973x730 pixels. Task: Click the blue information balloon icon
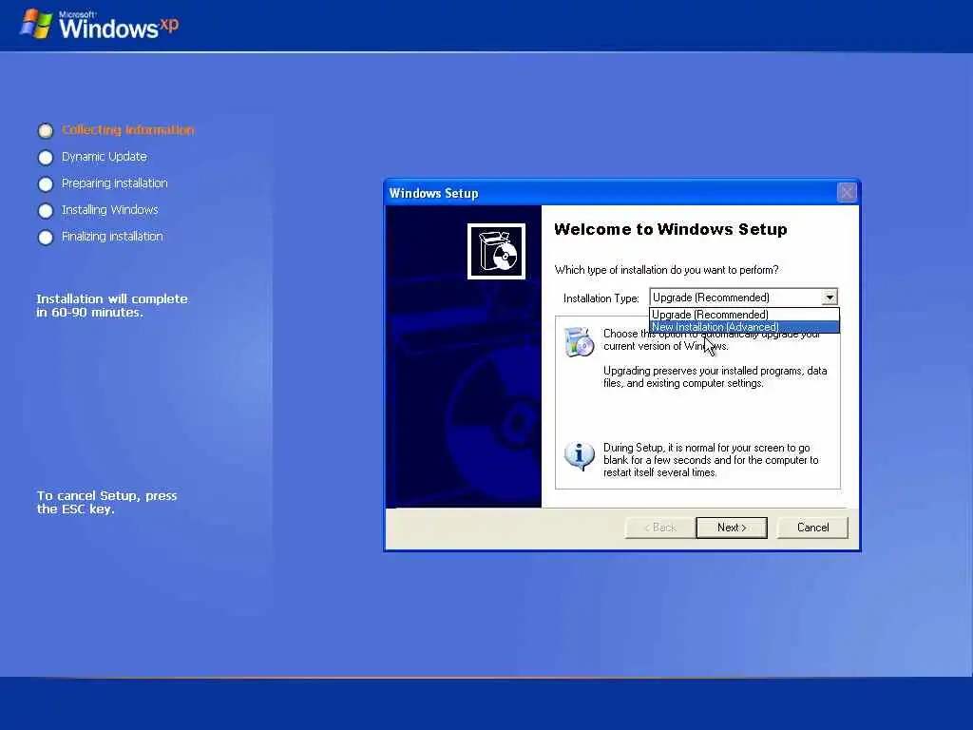coord(579,455)
